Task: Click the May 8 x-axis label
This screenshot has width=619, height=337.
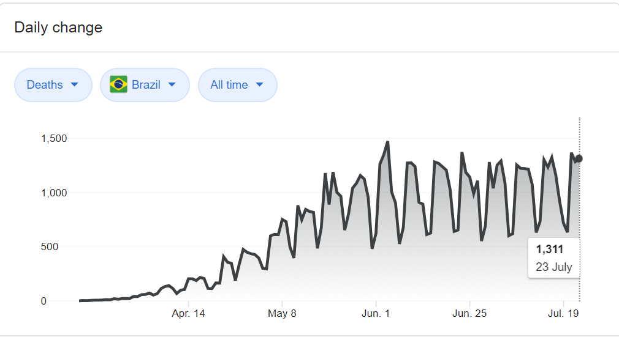Action: tap(282, 314)
